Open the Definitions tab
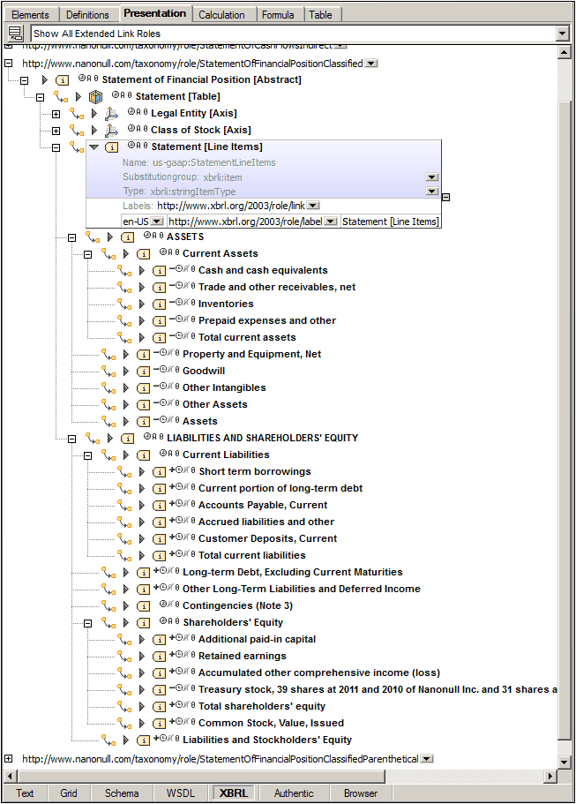Screen dimensions: 576x804 (x=87, y=15)
